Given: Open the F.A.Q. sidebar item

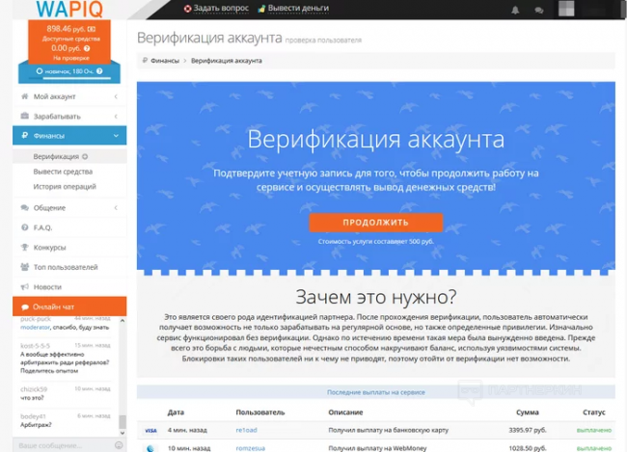Looking at the screenshot, I should click(x=48, y=227).
